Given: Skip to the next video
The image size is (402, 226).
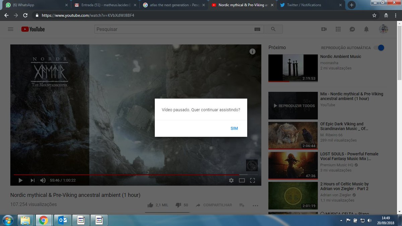Looking at the screenshot, I should (x=32, y=180).
